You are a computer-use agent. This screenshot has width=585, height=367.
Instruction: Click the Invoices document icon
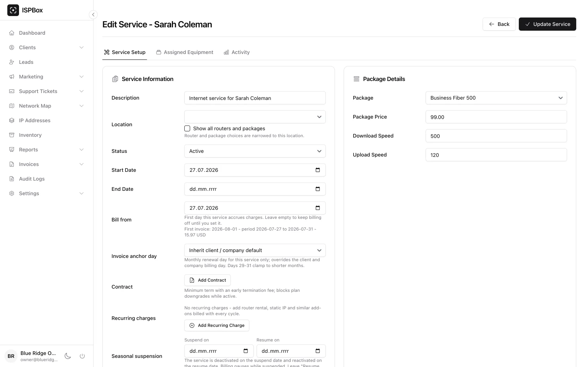[12, 164]
